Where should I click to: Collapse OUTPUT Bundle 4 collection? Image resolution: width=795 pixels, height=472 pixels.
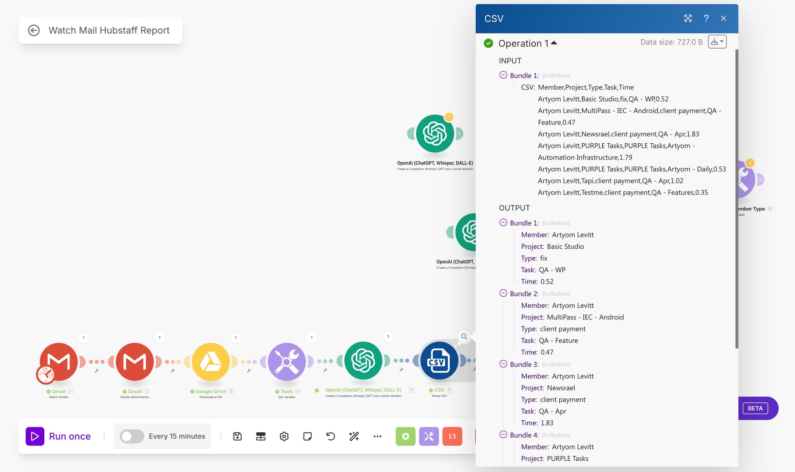[x=503, y=435]
